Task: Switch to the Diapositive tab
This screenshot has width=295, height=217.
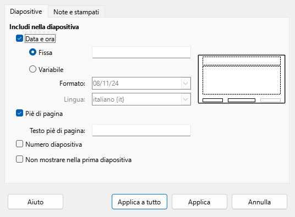Action: (x=26, y=12)
